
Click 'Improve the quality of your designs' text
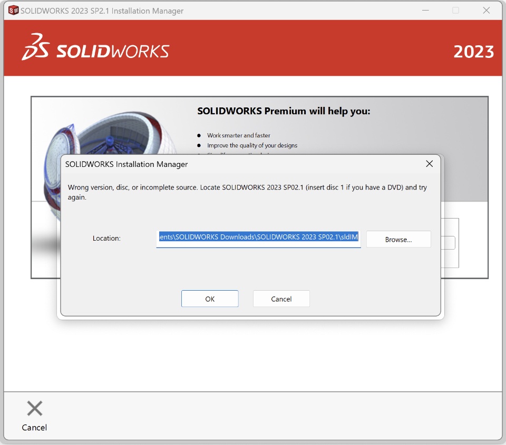252,145
